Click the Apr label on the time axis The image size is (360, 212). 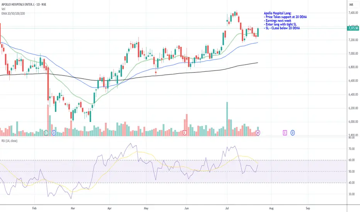[109, 208]
